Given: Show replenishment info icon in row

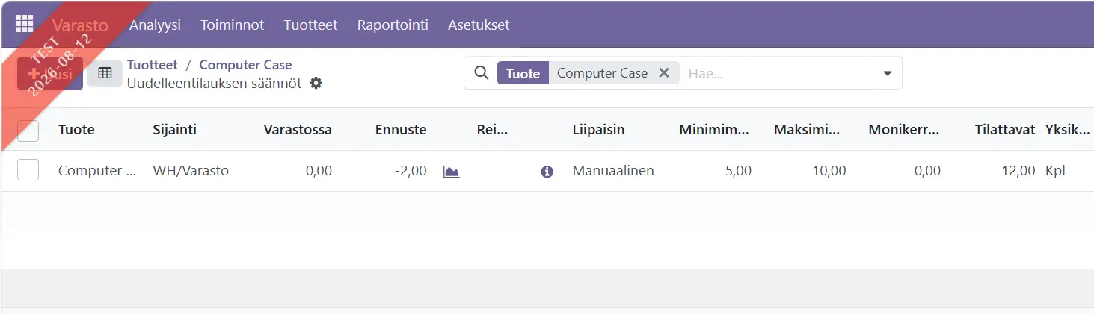Looking at the screenshot, I should (547, 172).
